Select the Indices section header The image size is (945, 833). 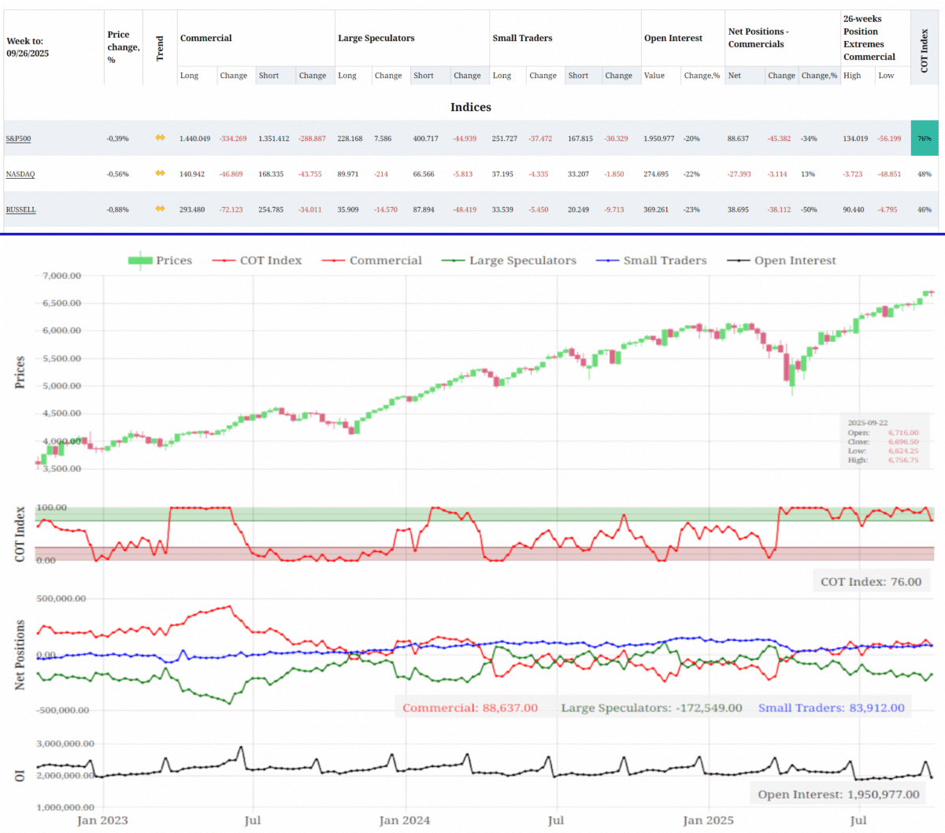[x=471, y=107]
